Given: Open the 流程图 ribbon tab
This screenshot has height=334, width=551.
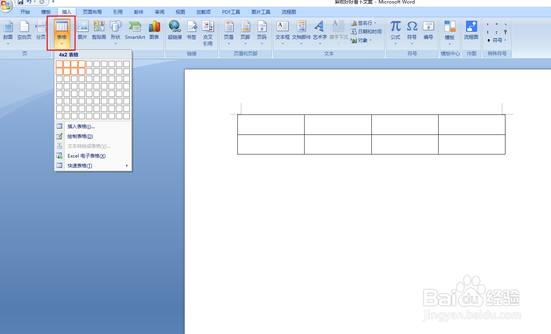Looking at the screenshot, I should 289,12.
